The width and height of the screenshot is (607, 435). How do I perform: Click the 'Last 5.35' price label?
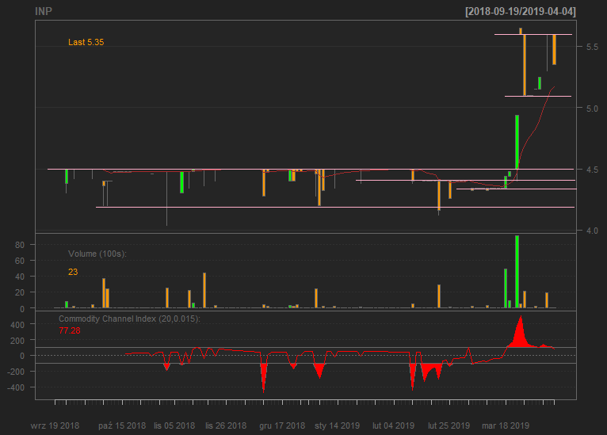coord(86,42)
